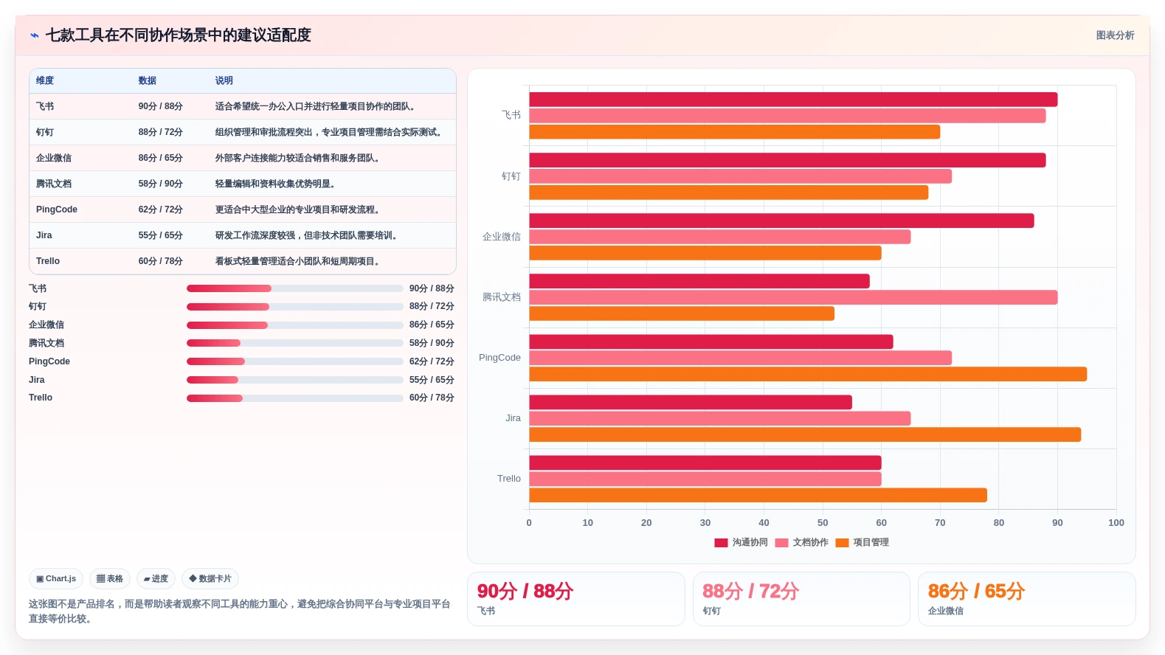
Task: Click the Trello progress bar
Action: click(x=295, y=398)
